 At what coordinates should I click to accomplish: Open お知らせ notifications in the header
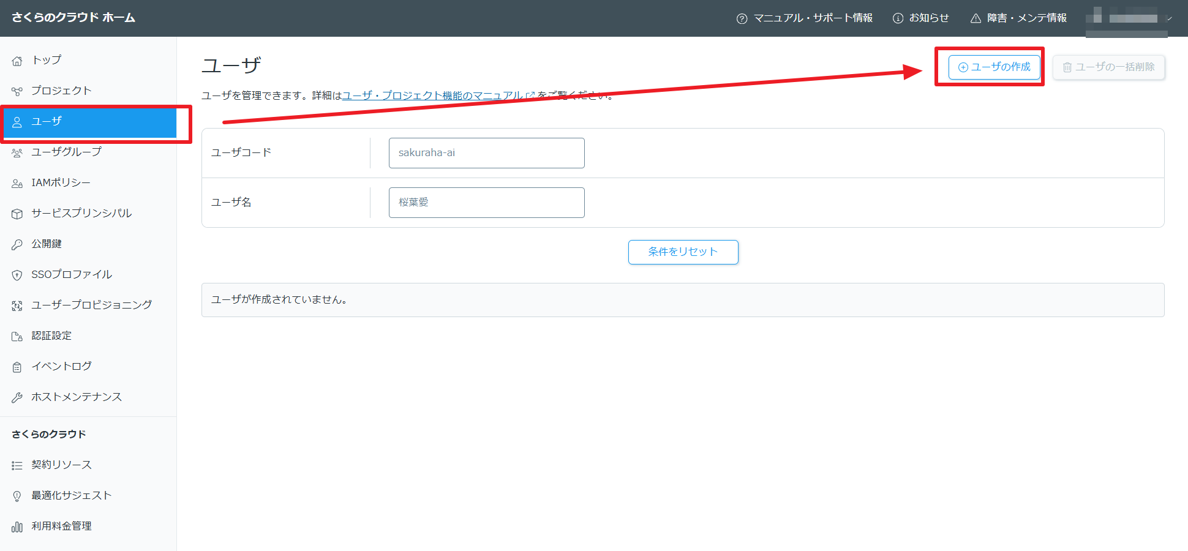[921, 18]
